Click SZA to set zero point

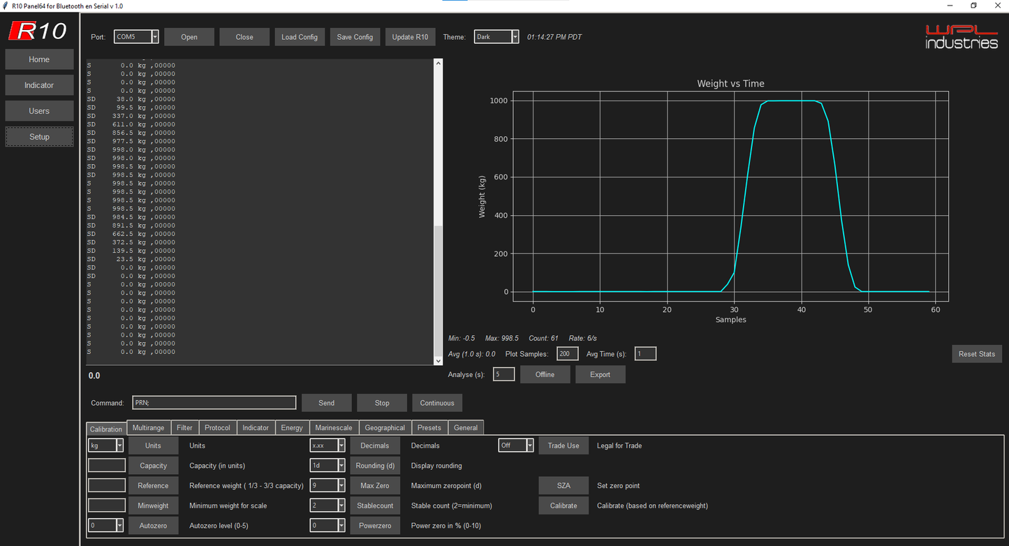[564, 485]
